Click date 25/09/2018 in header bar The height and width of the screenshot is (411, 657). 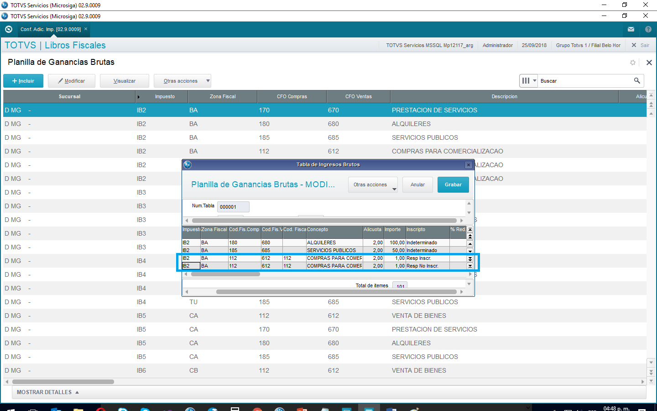(534, 45)
